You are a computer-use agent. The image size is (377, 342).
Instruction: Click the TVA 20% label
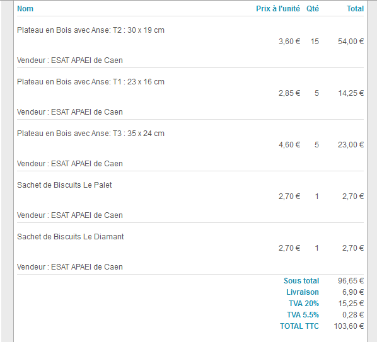point(304,304)
